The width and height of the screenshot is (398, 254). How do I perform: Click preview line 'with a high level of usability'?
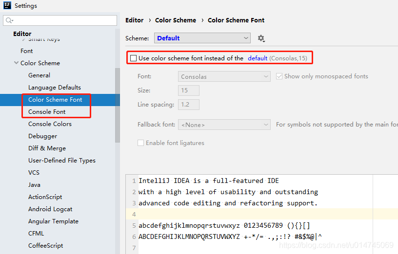(x=228, y=192)
